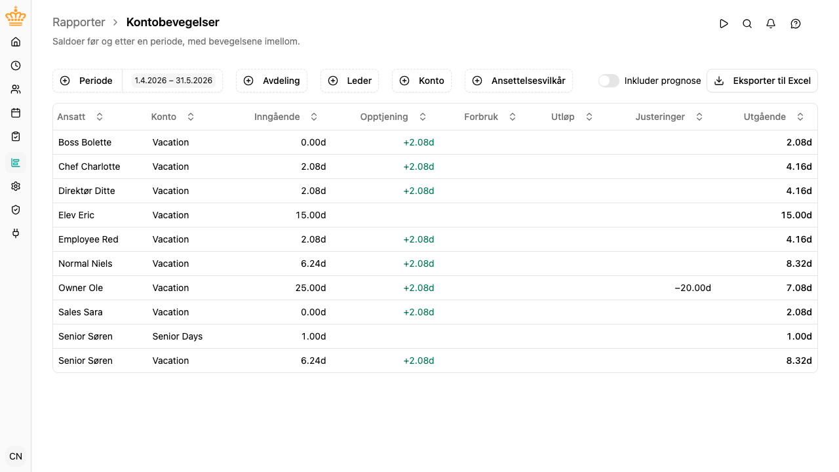Click the orange crown logo
The width and height of the screenshot is (839, 472).
[x=16, y=17]
